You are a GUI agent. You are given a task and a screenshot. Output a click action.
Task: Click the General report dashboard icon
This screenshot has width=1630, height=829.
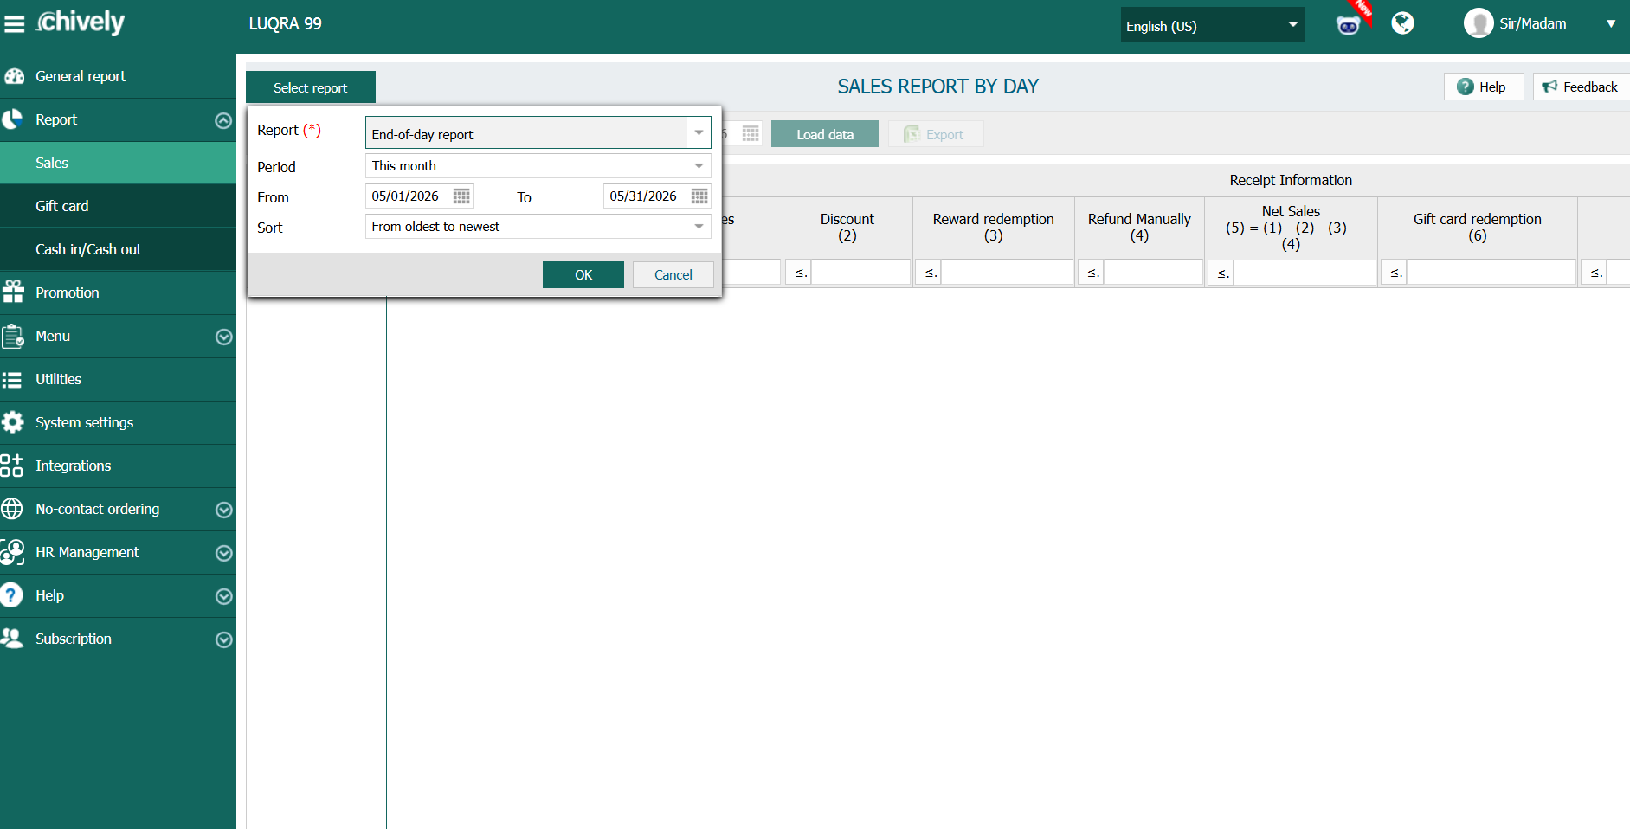[14, 76]
